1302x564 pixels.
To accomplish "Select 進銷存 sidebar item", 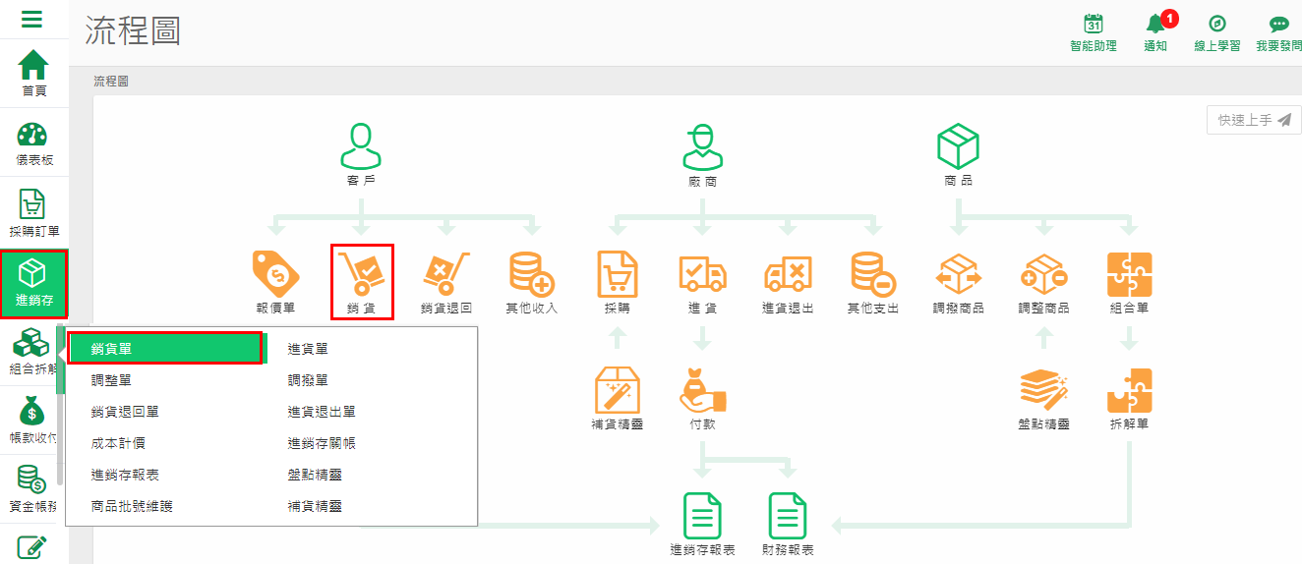I will click(x=34, y=284).
